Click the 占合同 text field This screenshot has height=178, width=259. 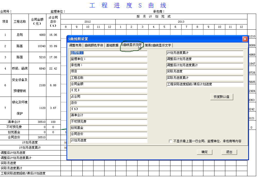[x=109, y=97]
